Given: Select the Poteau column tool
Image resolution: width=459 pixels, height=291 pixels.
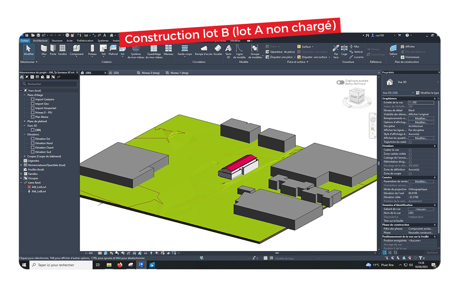Looking at the screenshot, I should [92, 50].
